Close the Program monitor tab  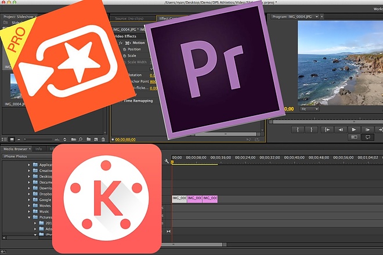[322, 17]
